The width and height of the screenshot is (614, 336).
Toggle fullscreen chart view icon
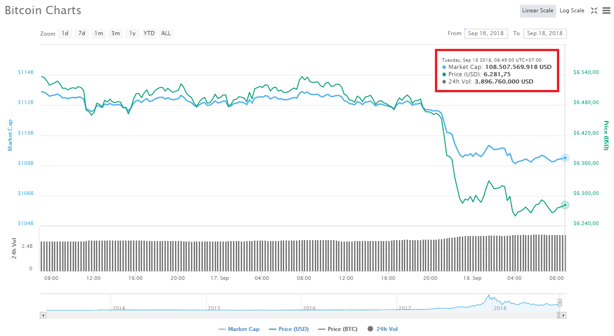coord(594,10)
